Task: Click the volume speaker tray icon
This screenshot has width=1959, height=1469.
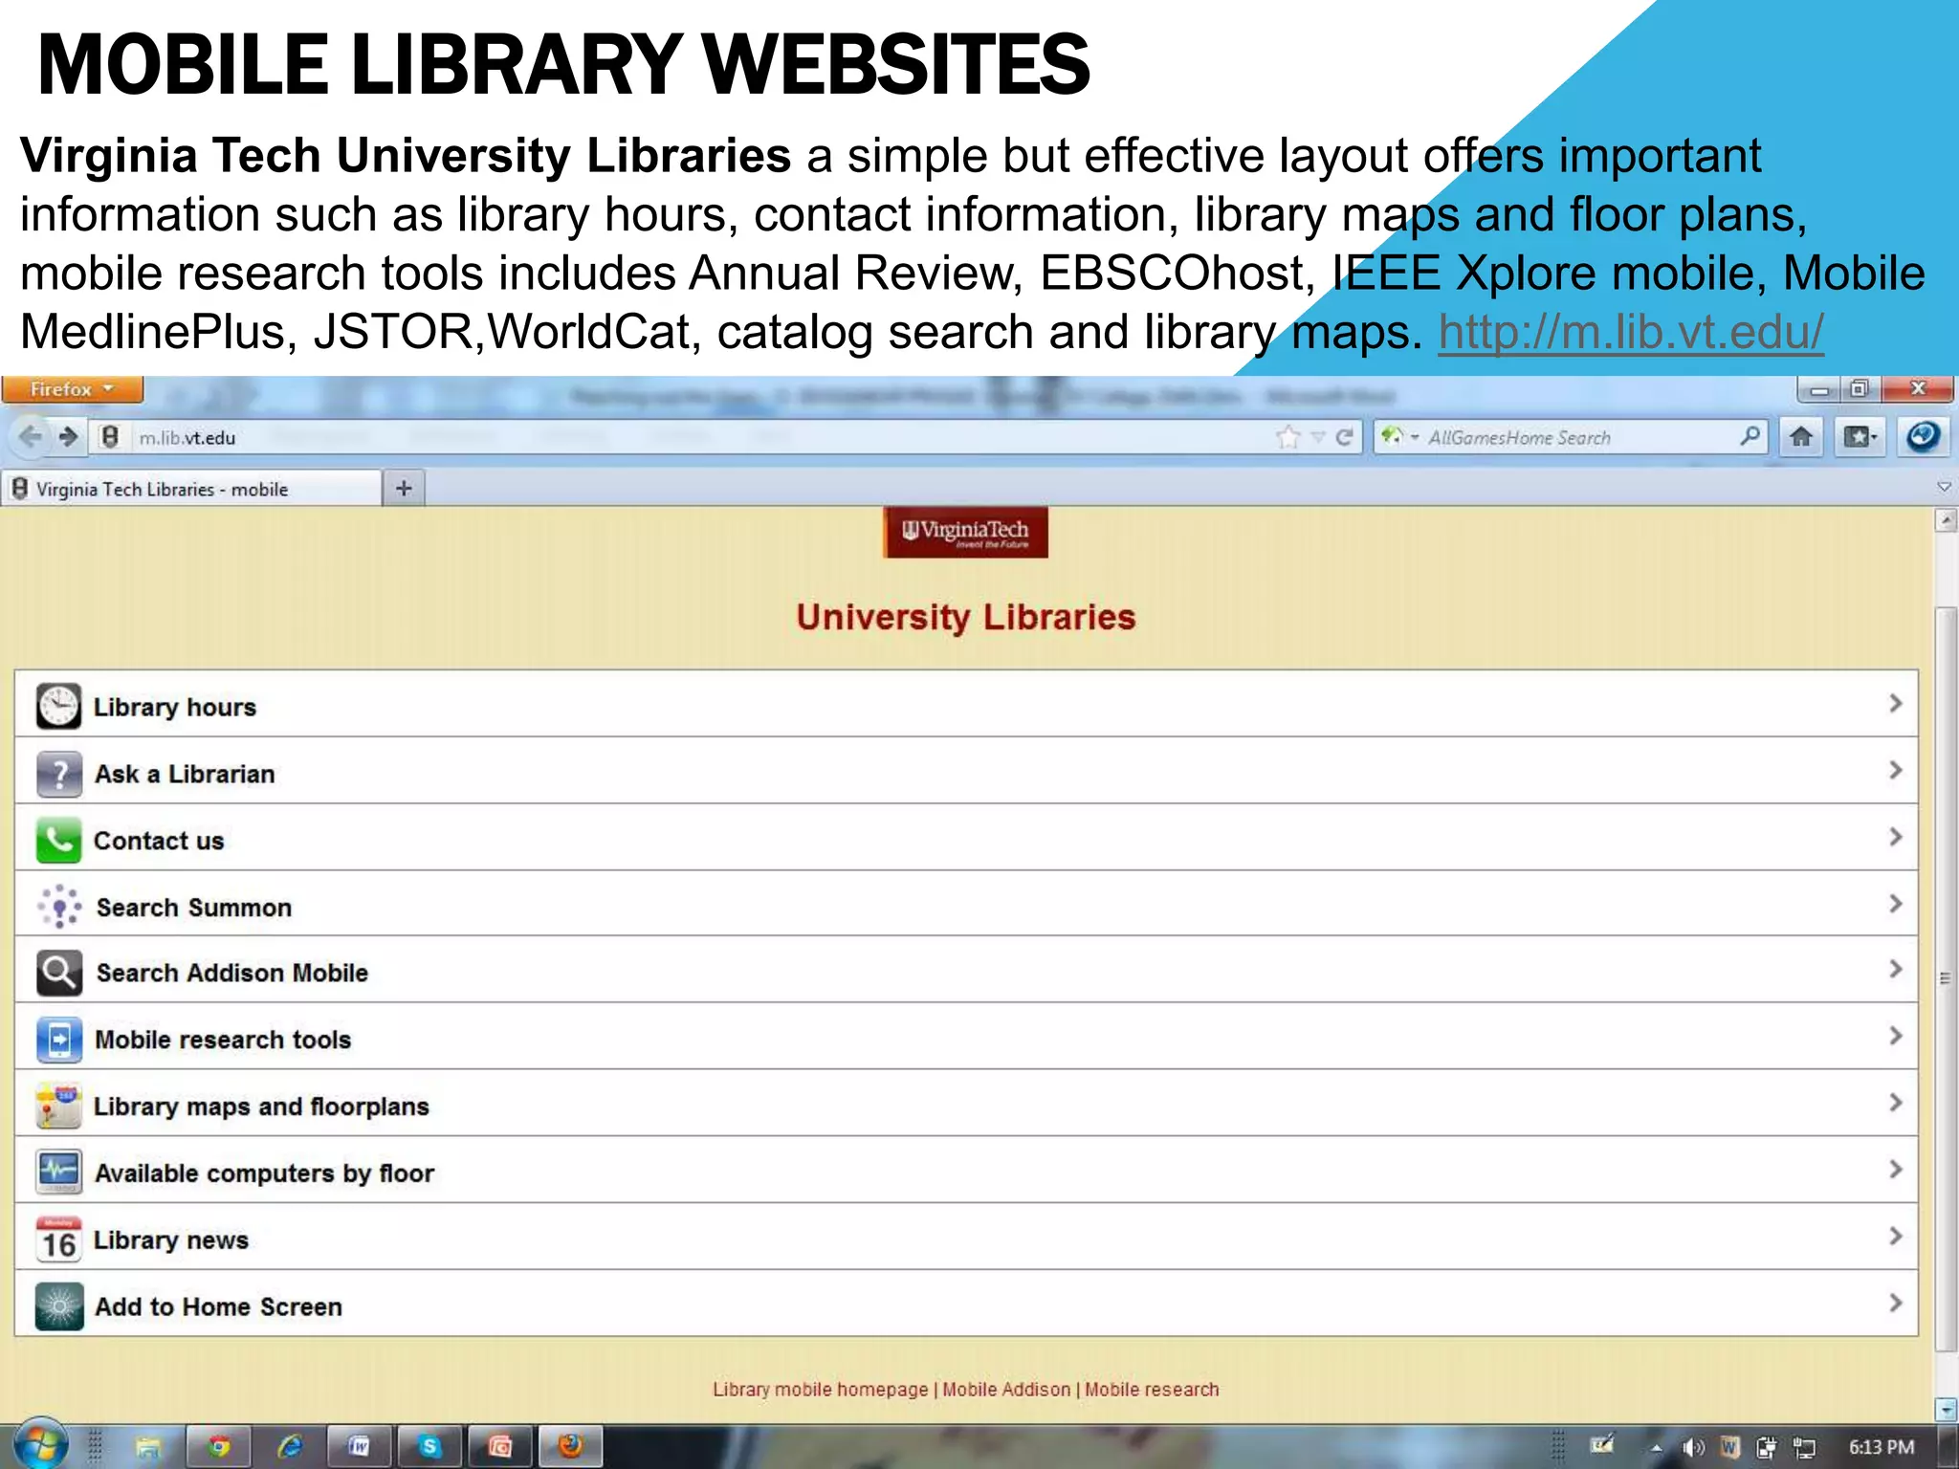Action: 1693,1448
